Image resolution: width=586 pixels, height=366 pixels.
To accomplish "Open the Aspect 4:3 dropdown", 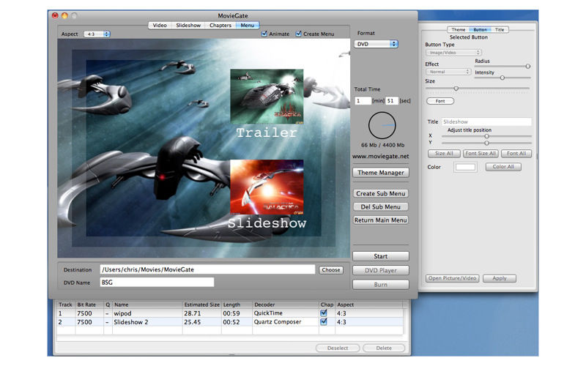I will coord(97,34).
